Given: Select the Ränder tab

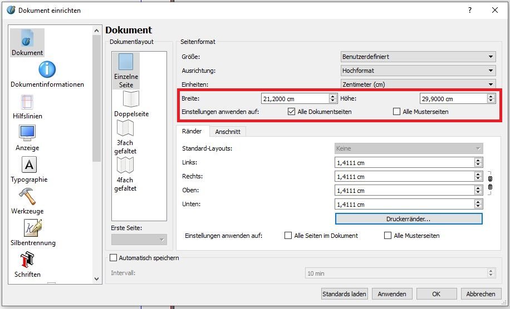Looking at the screenshot, I should point(192,132).
